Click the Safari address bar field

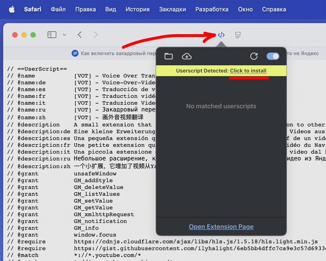coord(279,35)
